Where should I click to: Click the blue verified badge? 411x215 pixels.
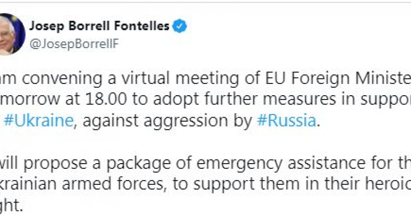(180, 26)
